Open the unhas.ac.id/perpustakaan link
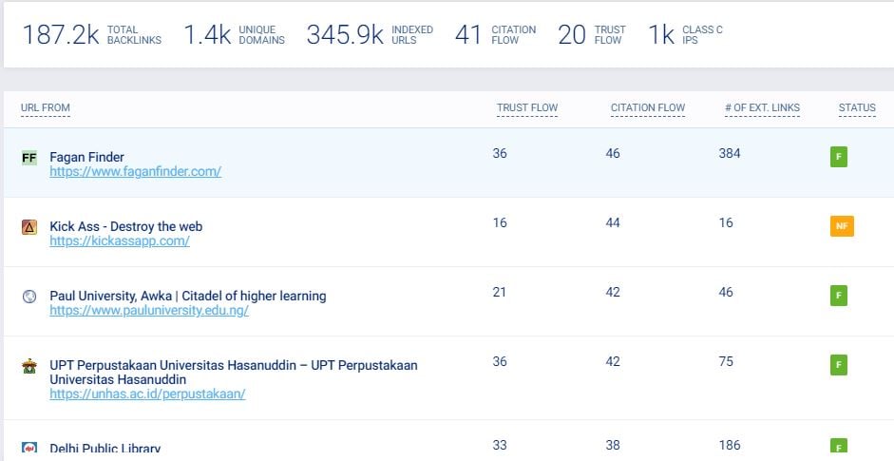Image resolution: width=894 pixels, height=461 pixels. [147, 394]
